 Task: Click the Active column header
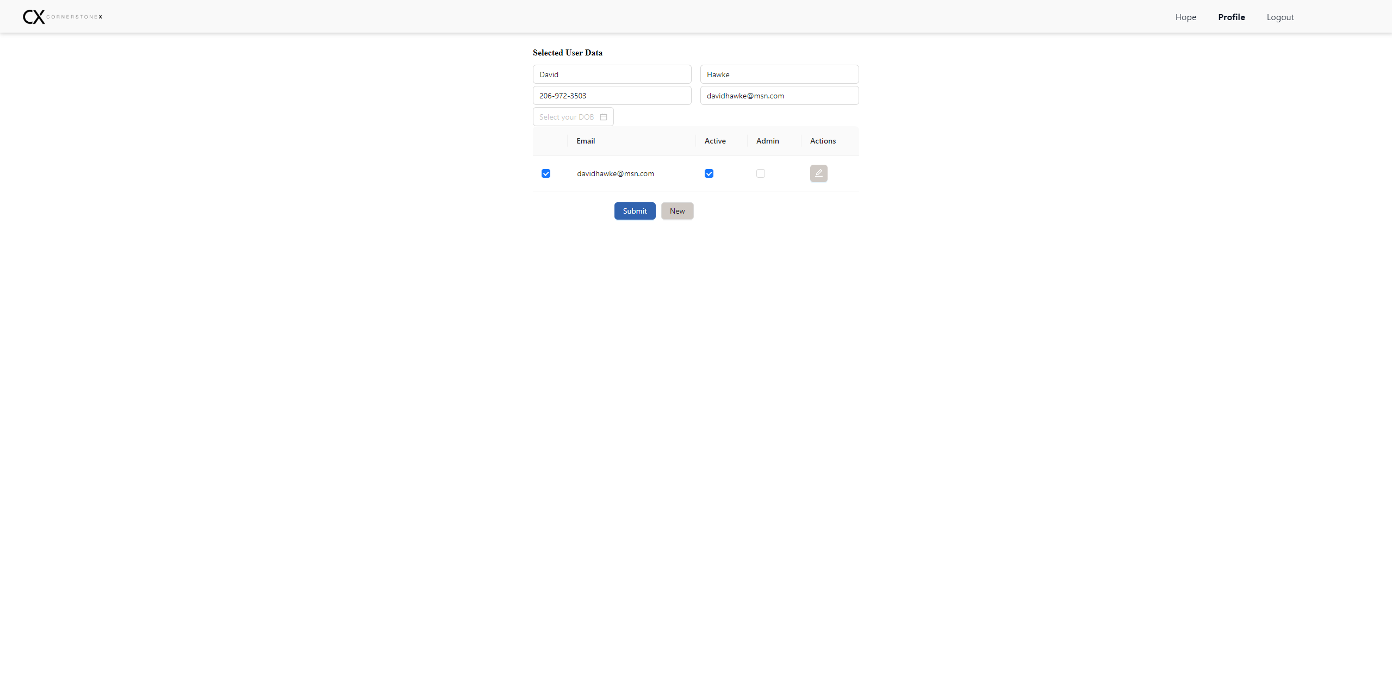click(715, 141)
